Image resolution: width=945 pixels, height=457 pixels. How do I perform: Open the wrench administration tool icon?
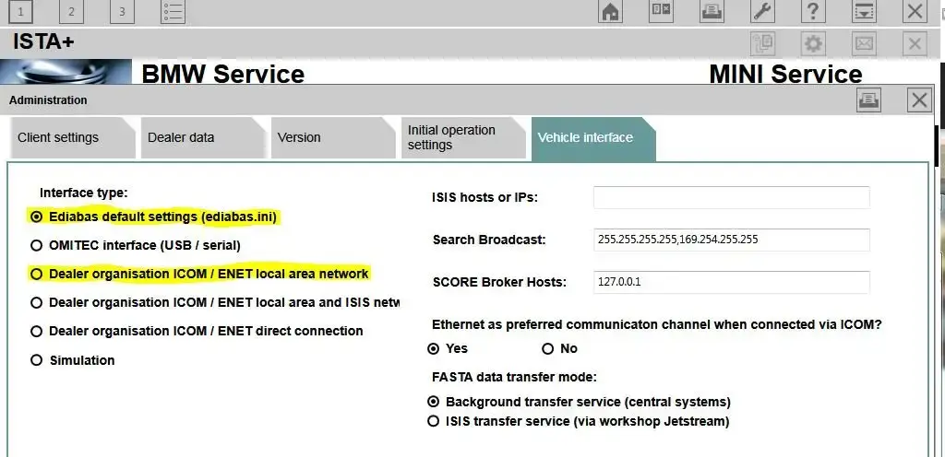762,11
